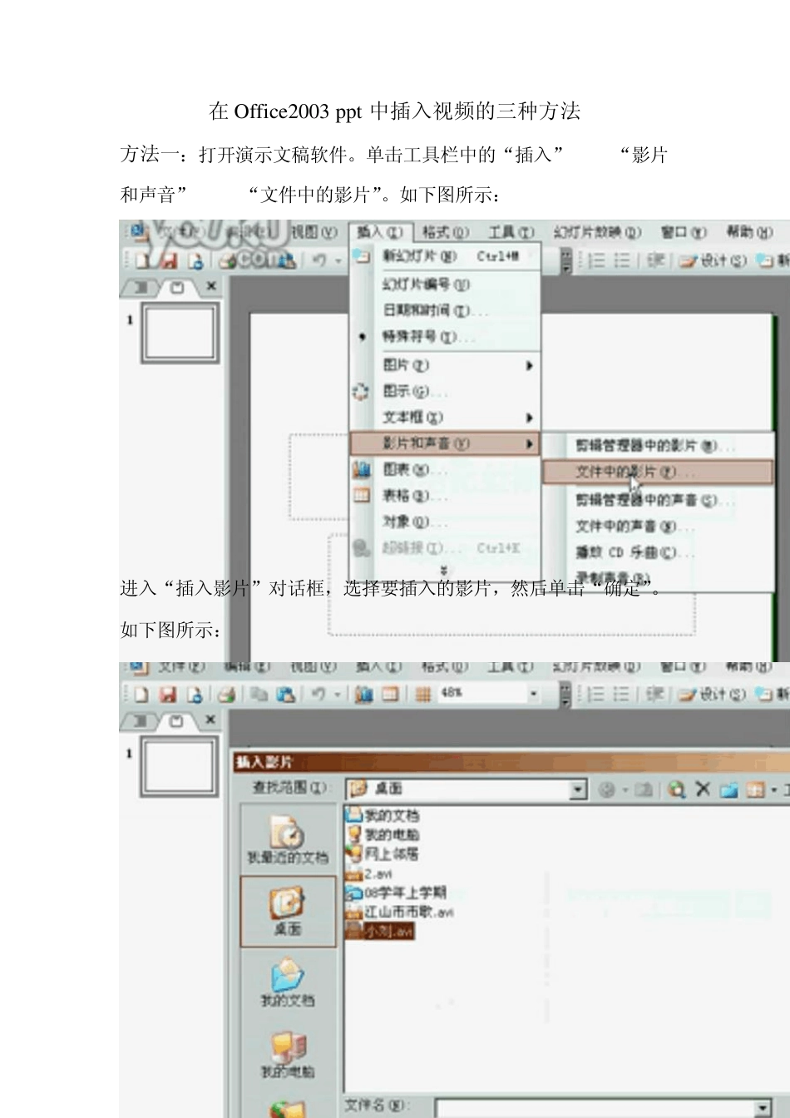This screenshot has width=790, height=1118.
Task: Select 网上邻居 in the dialog file list
Action: click(382, 854)
